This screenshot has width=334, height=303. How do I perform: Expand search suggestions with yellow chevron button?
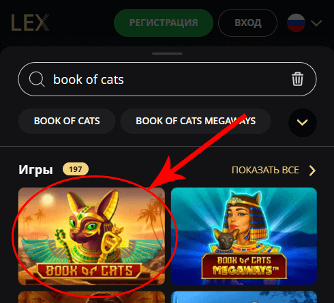(303, 123)
